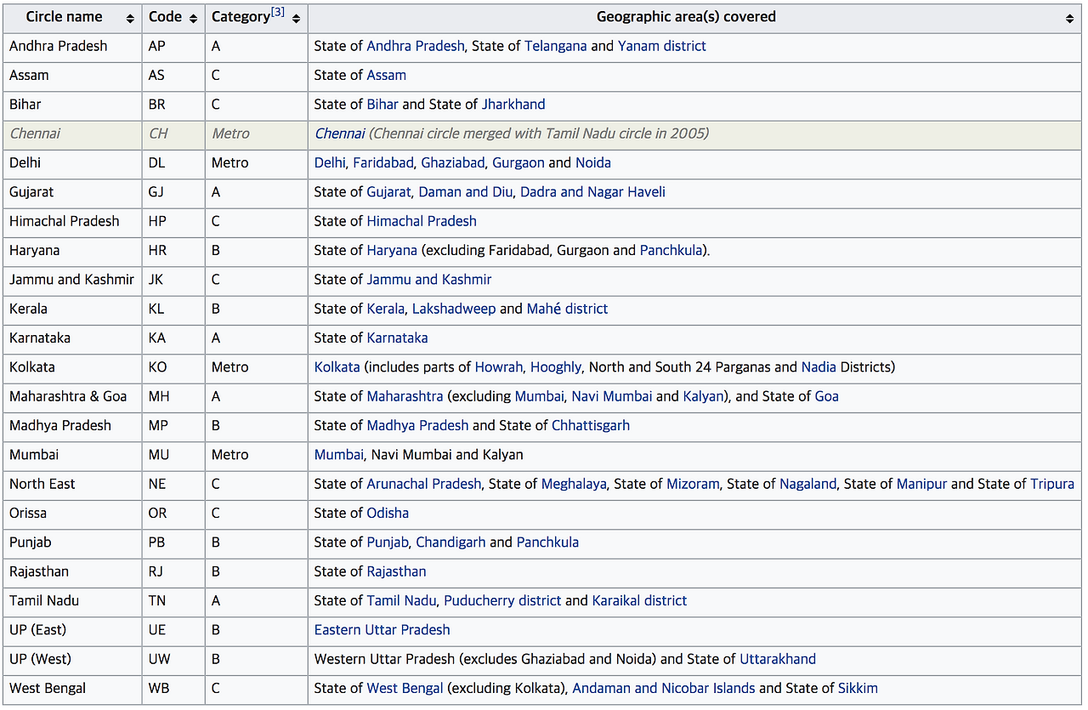Visit the Lakshadweep link
The height and width of the screenshot is (710, 1088).
coord(454,309)
